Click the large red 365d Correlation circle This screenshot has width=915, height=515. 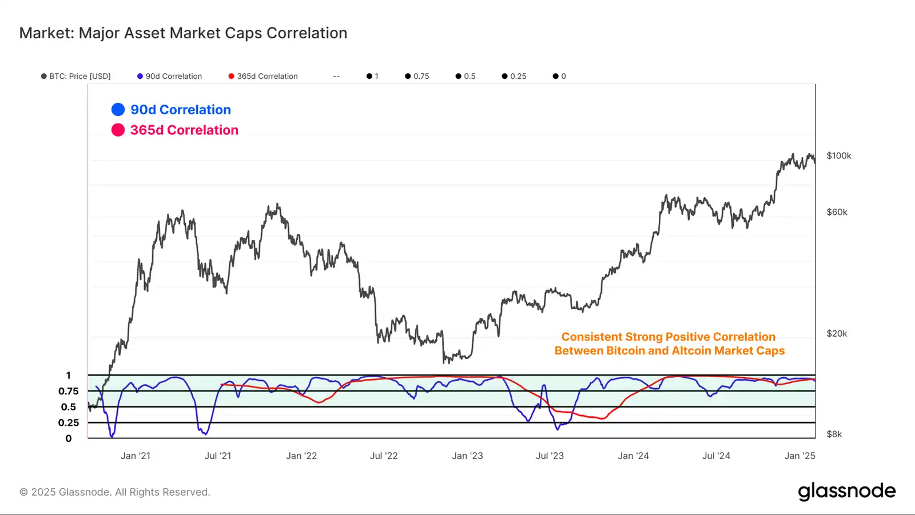click(x=118, y=130)
